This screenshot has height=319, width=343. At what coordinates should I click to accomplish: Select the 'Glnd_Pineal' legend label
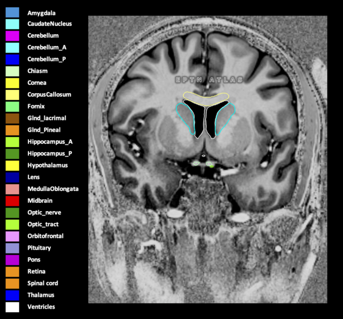(x=44, y=130)
